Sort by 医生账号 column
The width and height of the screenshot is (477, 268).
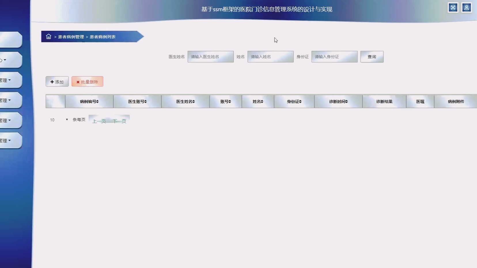coord(137,102)
